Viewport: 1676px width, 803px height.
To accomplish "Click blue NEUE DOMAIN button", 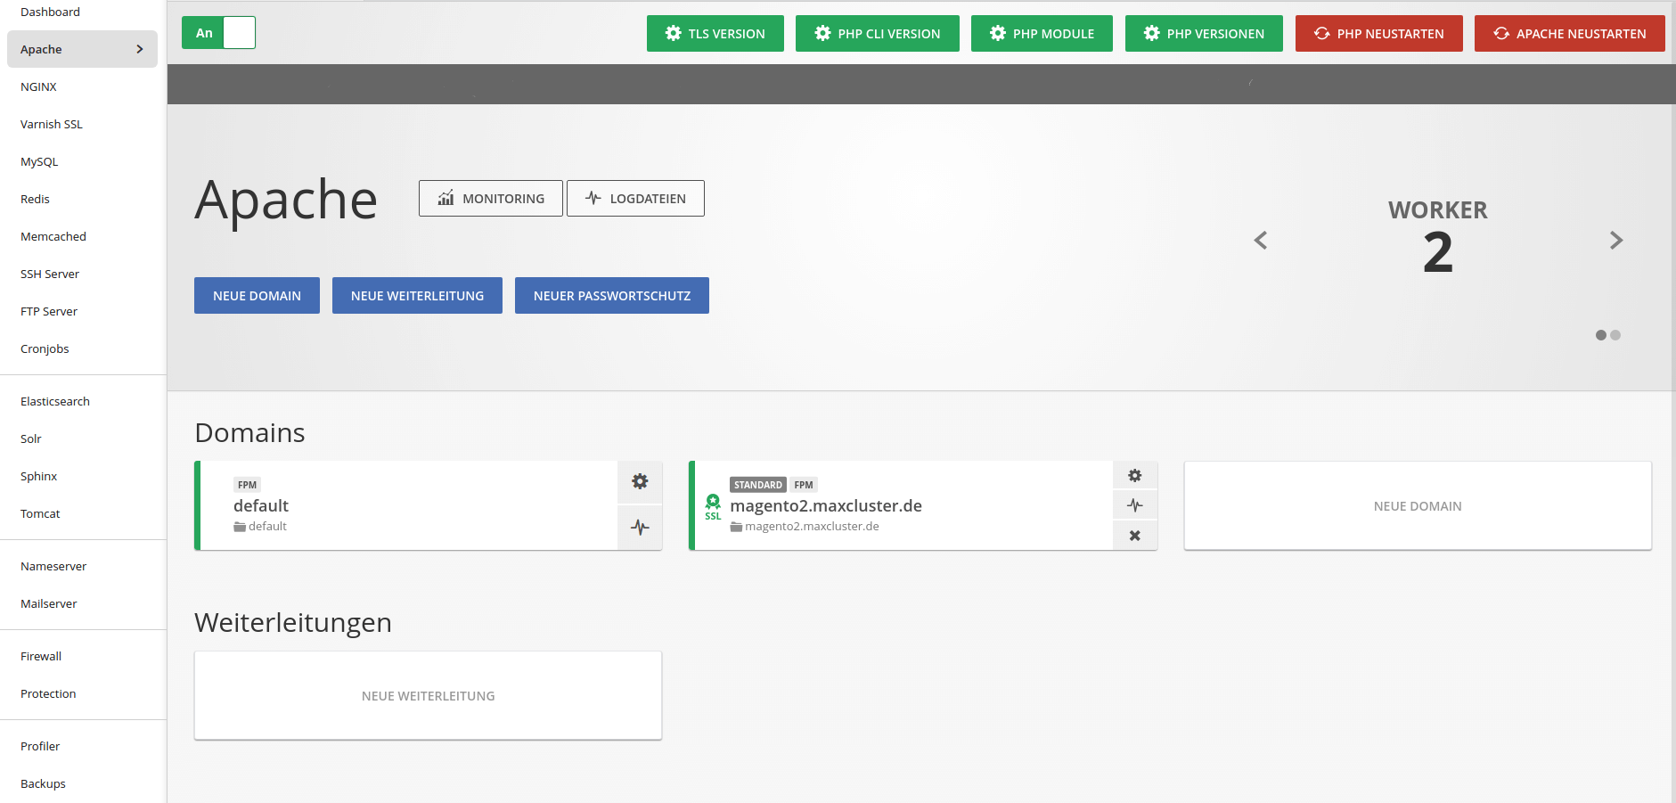I will tap(257, 296).
